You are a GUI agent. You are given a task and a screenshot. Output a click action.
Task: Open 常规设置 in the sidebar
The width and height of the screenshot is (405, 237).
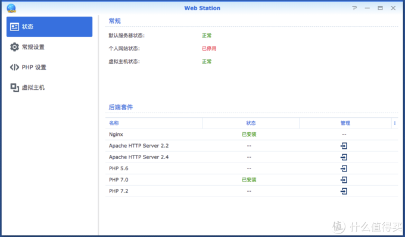pyautogui.click(x=49, y=47)
